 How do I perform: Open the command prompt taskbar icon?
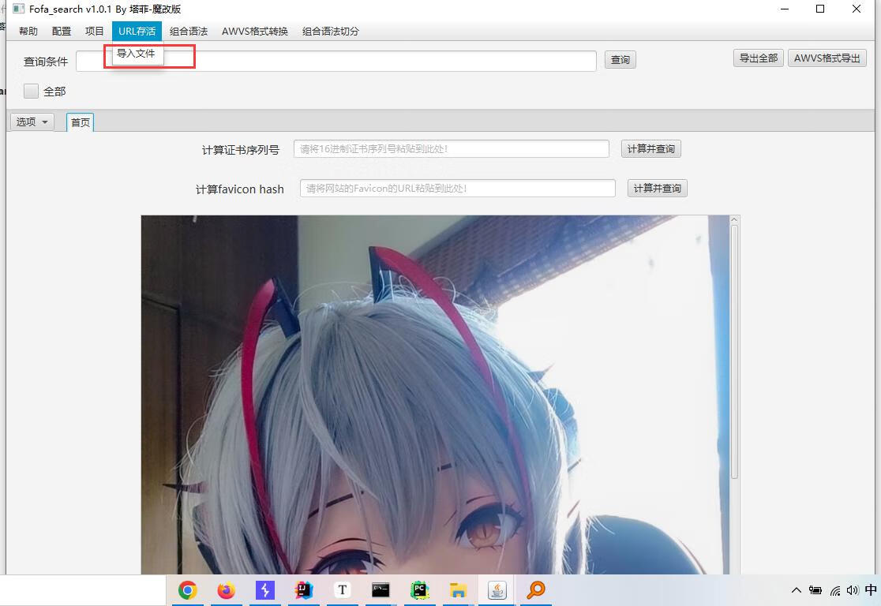[381, 590]
